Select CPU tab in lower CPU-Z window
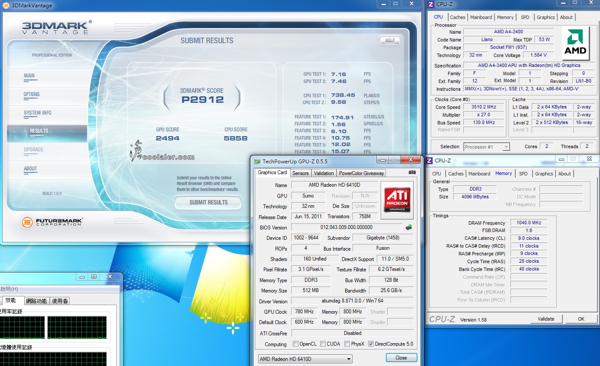 (x=437, y=174)
